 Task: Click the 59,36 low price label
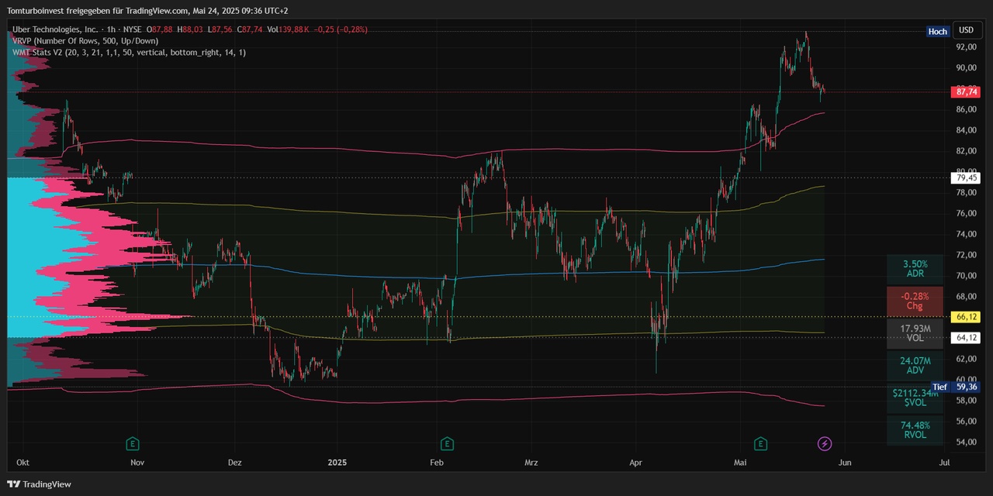tap(966, 387)
